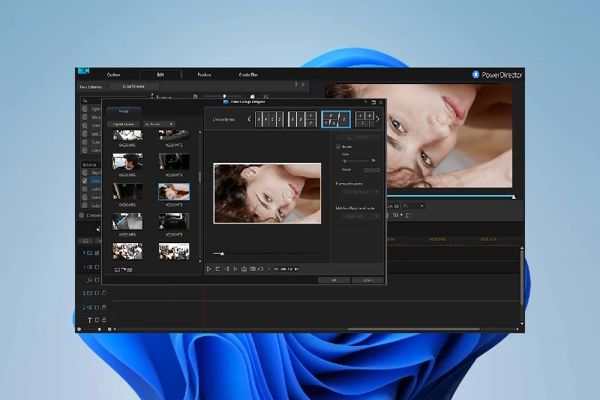Click the audio track 1 speaker icon

coord(89,267)
